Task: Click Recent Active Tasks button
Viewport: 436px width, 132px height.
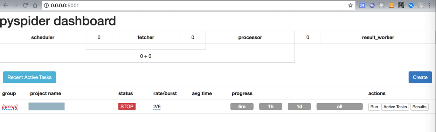Action: pyautogui.click(x=29, y=77)
